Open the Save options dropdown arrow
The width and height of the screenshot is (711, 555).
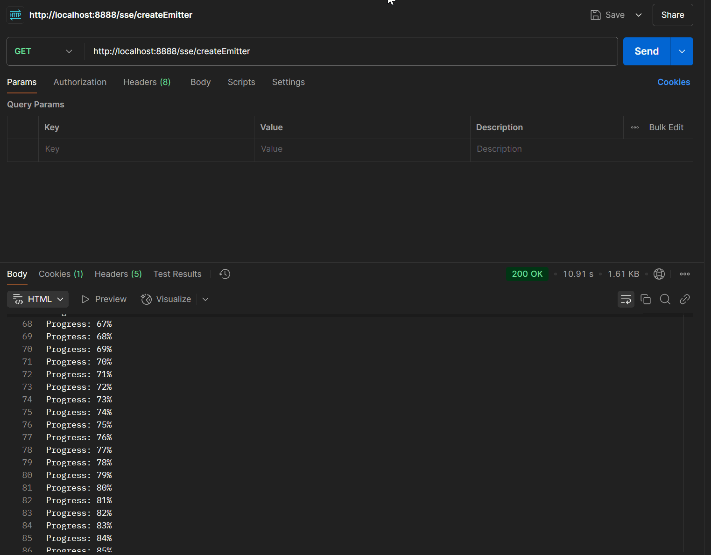(638, 15)
